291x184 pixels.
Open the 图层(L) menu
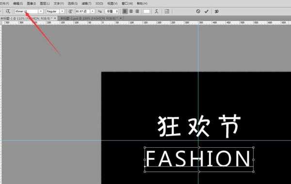45,3
